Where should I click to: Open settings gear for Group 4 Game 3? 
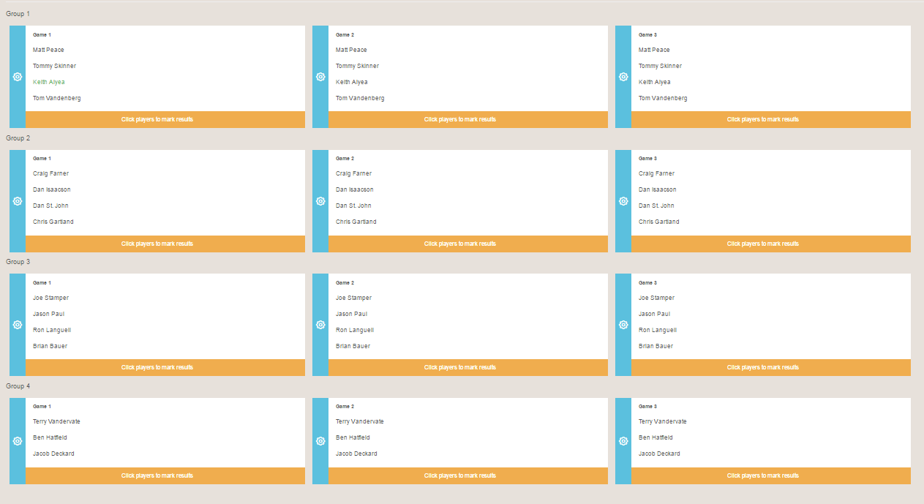[x=623, y=441]
